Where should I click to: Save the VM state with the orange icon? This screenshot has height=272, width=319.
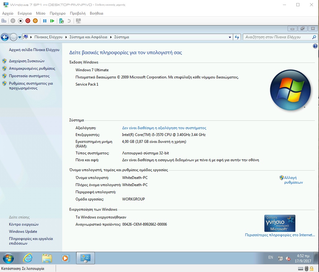(35, 21)
